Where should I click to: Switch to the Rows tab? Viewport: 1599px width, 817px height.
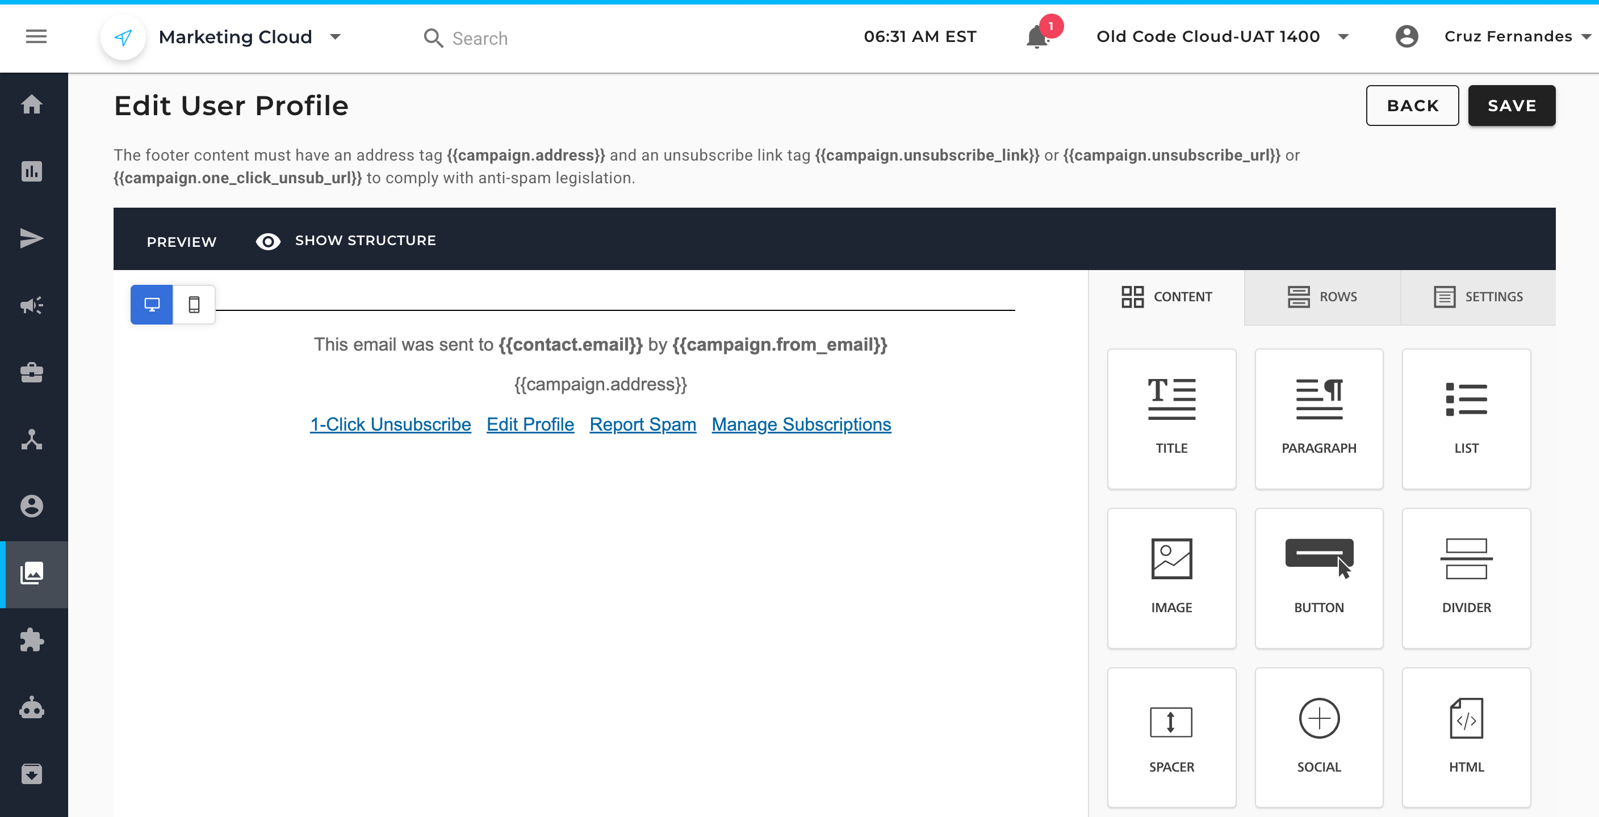pyautogui.click(x=1322, y=297)
